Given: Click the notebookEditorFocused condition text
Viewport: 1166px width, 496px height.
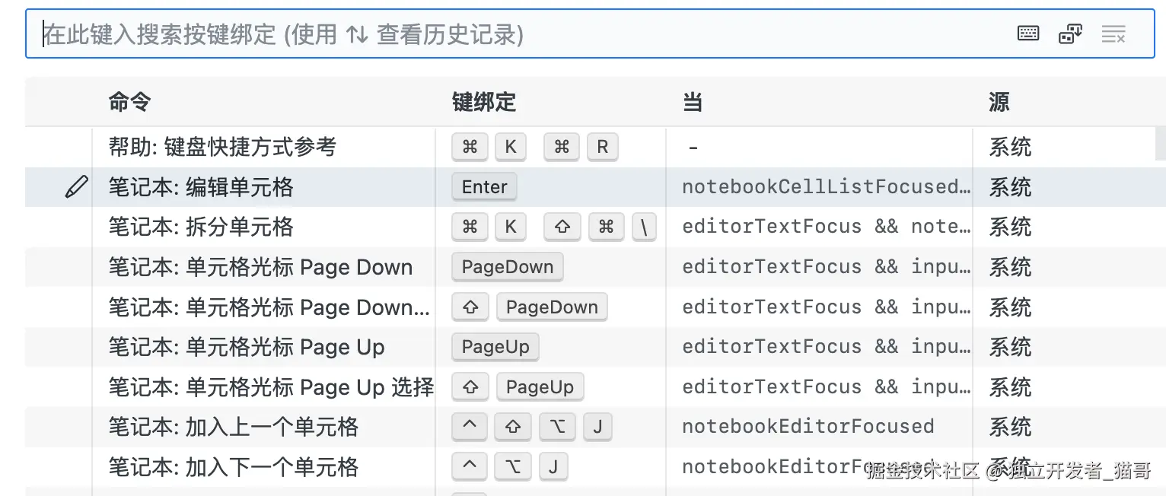Looking at the screenshot, I should tap(807, 427).
